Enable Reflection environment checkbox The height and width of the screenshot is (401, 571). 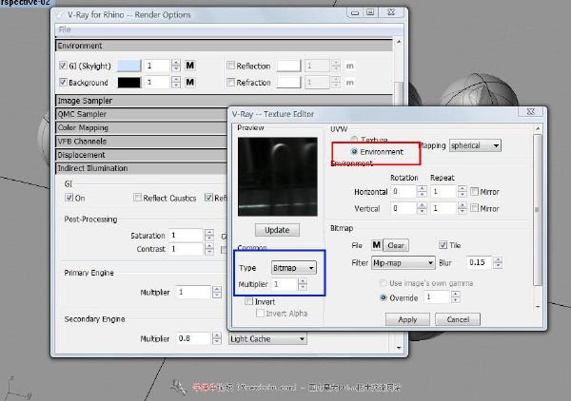coord(230,66)
